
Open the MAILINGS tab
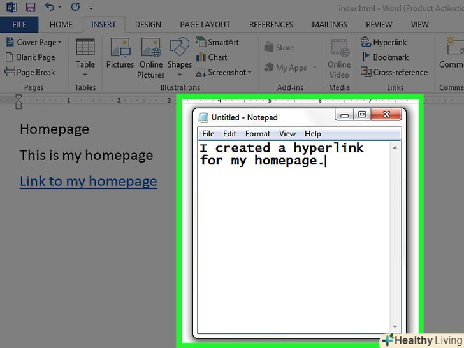point(330,25)
